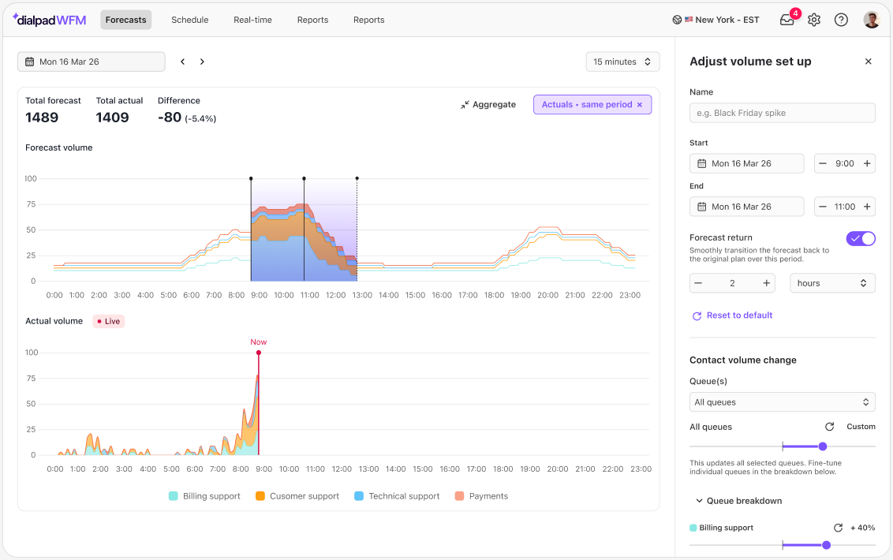Viewport: 893px width, 560px height.
Task: Switch to the Forecasts tab
Action: tap(126, 20)
